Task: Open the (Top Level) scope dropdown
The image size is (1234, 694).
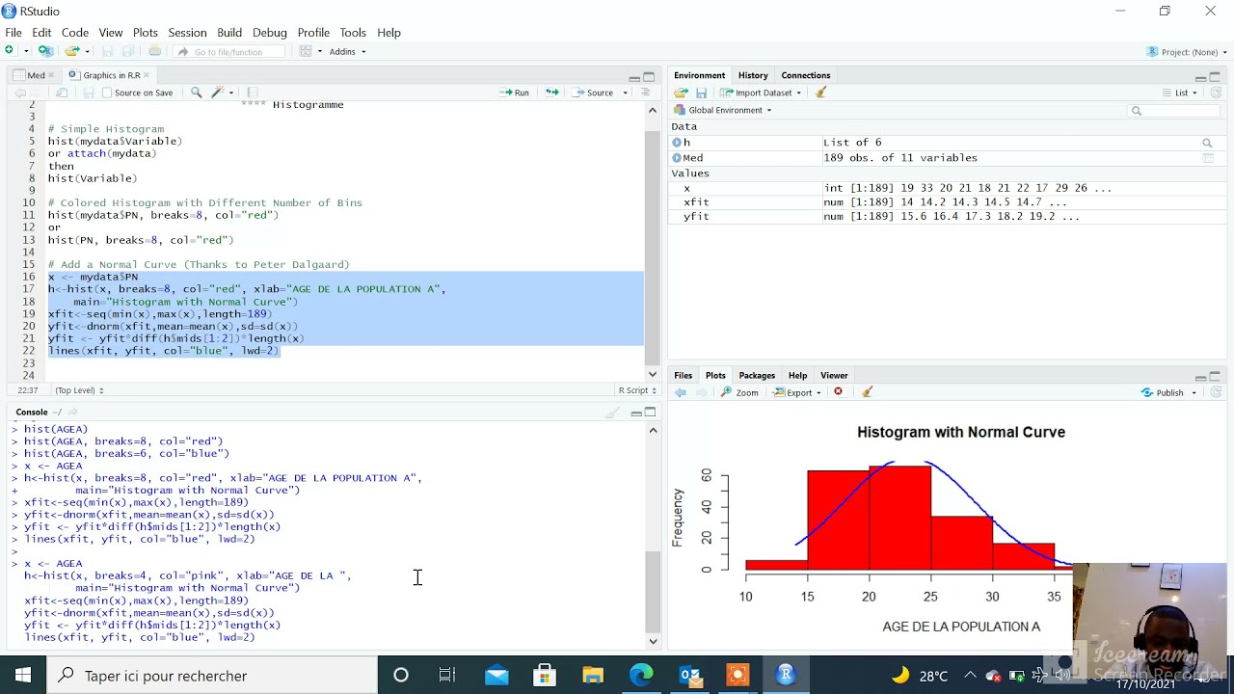Action: 79,390
